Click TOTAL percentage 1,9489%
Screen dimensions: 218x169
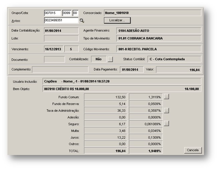click(x=146, y=151)
